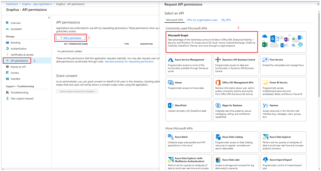Go to Dashboard breadcrumb
Viewport: 321px width, 171px height.
point(12,4)
